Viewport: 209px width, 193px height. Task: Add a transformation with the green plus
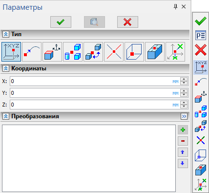tap(183, 129)
